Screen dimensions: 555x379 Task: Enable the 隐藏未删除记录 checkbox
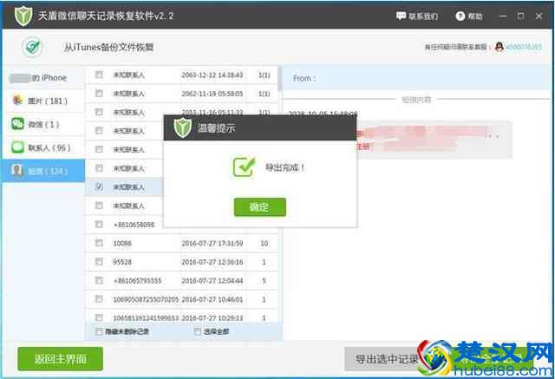click(99, 331)
